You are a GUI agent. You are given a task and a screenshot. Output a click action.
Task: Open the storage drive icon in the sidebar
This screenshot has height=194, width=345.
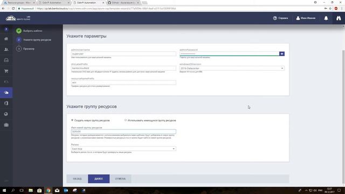coord(6,60)
